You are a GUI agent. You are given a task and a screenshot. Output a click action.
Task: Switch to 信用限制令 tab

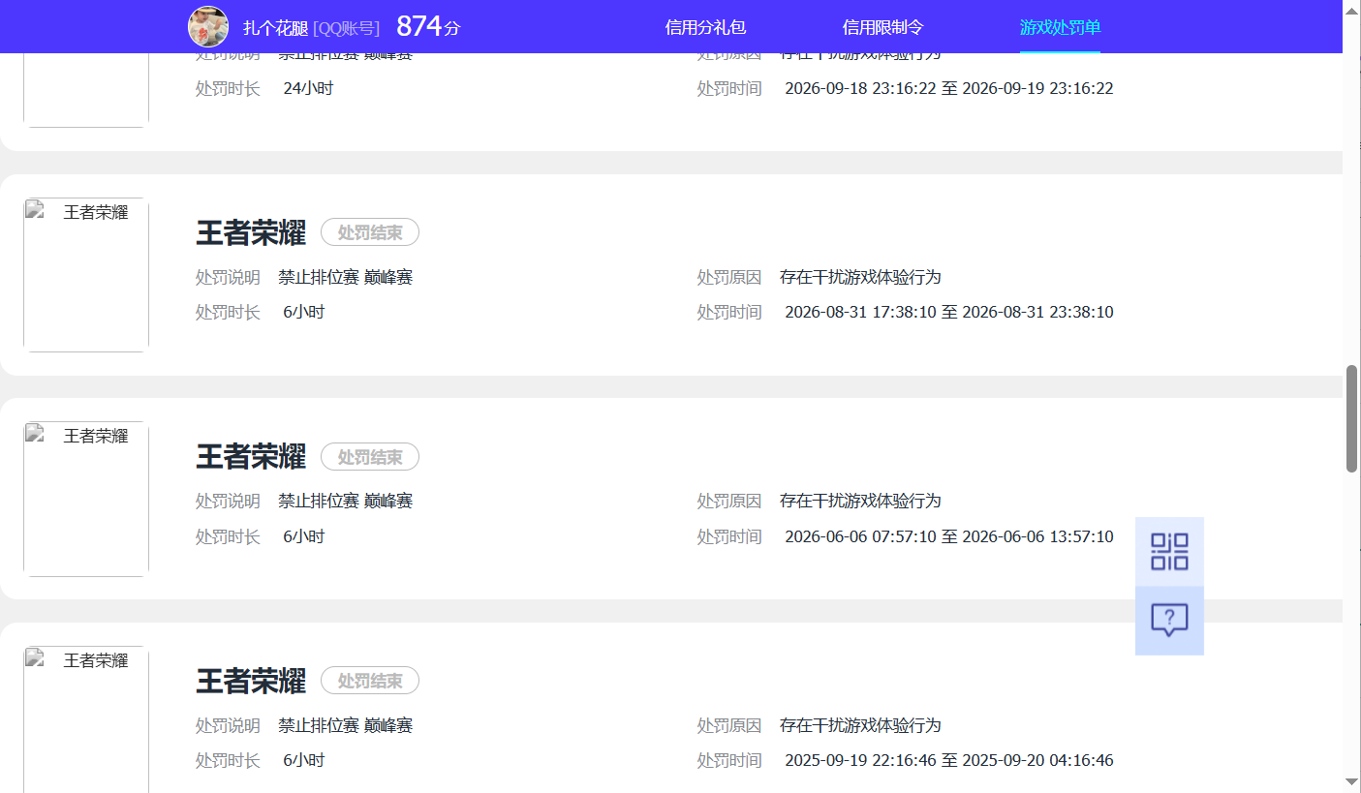pyautogui.click(x=883, y=27)
